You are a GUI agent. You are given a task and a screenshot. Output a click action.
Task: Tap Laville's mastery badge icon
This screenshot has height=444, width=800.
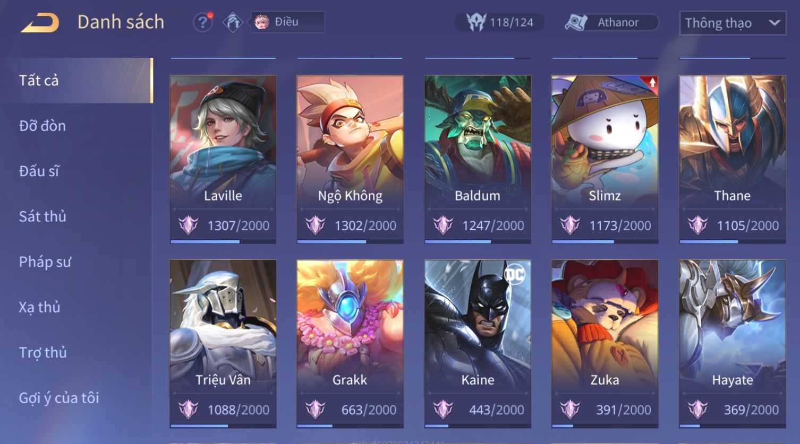[x=188, y=225]
